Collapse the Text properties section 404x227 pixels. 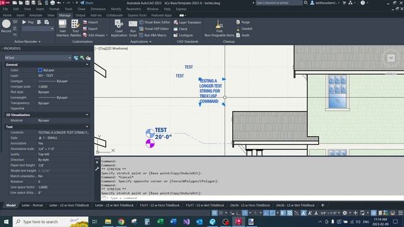click(87, 127)
